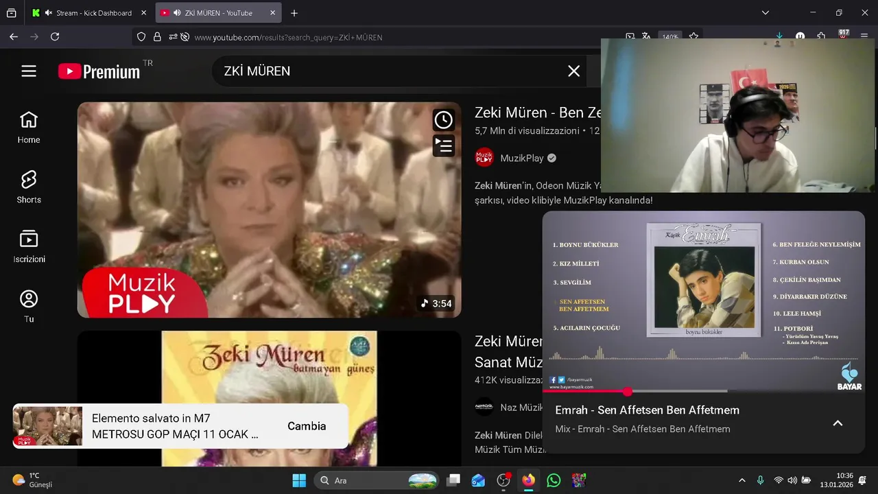
Task: Click the Emrah mini player video
Action: point(704,301)
